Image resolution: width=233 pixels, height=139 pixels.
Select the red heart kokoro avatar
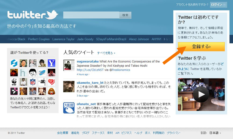(x=52, y=82)
